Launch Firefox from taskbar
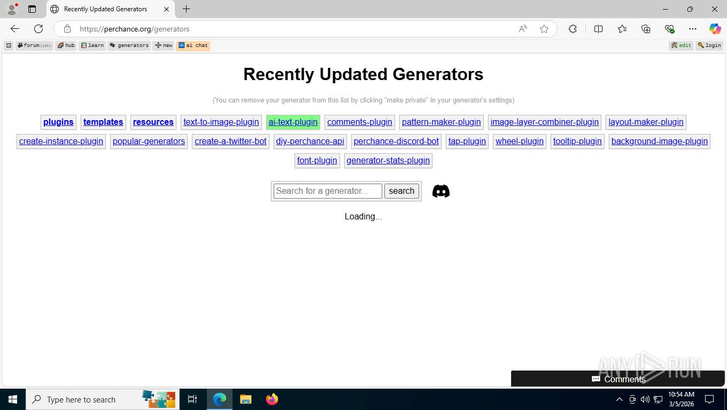Viewport: 727px width, 410px height. [x=272, y=399]
